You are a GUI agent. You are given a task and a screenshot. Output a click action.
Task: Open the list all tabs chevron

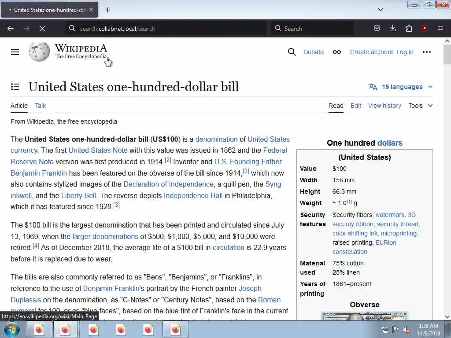click(x=380, y=10)
